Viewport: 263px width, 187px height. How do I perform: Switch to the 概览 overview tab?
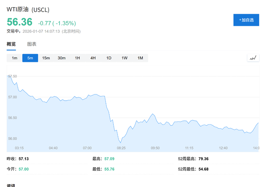coord(11,44)
